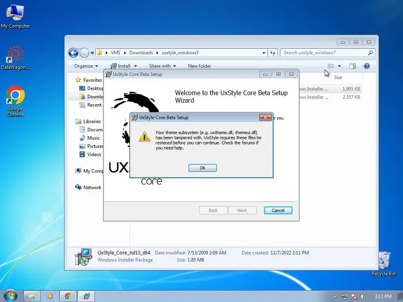
Task: Click the Next button in the setup wizard
Action: (242, 210)
